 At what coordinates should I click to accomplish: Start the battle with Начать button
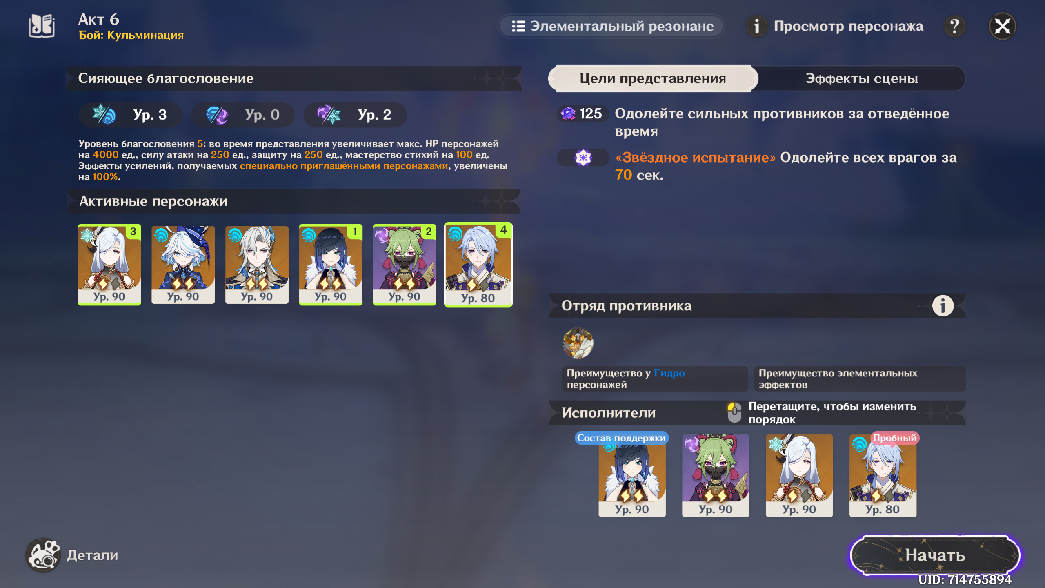click(935, 555)
